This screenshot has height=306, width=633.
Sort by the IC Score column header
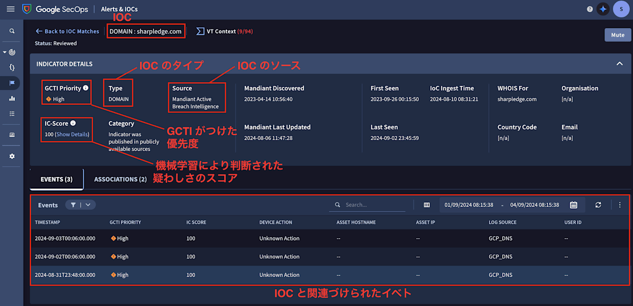coord(196,223)
